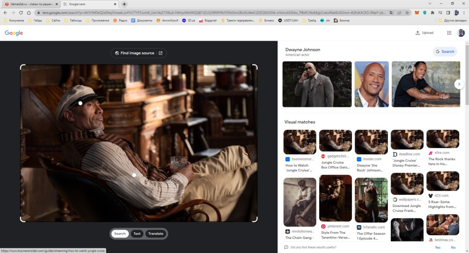This screenshot has width=469, height=253.
Task: Click Find image source button
Action: click(139, 53)
